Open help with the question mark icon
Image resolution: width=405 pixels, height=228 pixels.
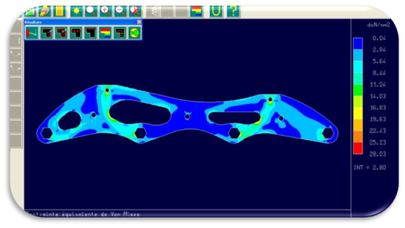coord(234,11)
